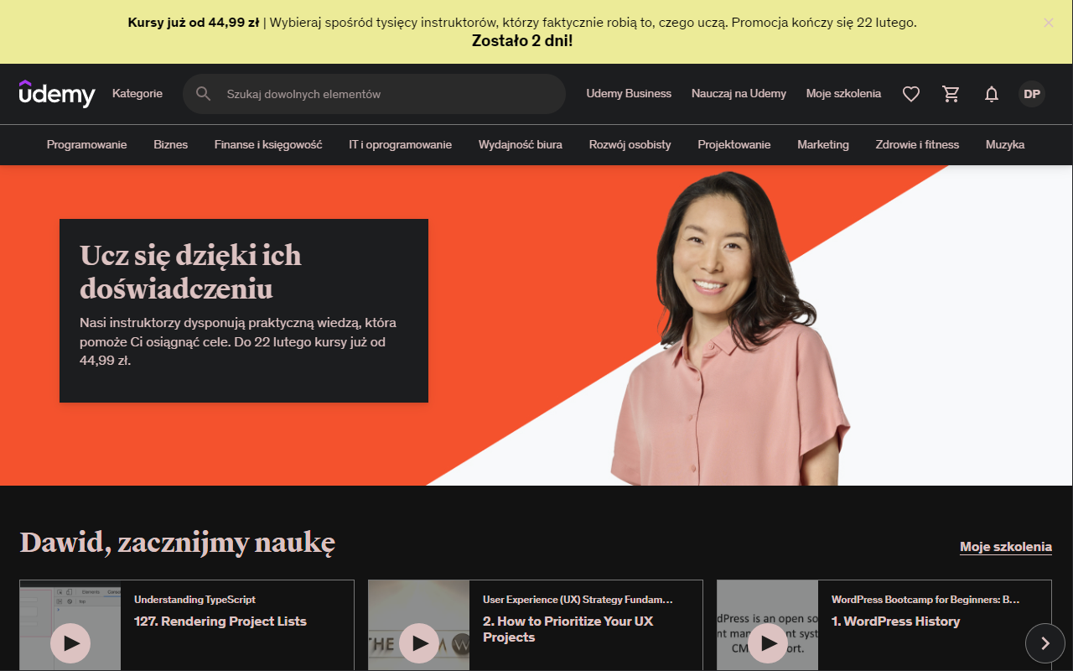Open WordPress Bootcamp for Beginners title

[925, 600]
